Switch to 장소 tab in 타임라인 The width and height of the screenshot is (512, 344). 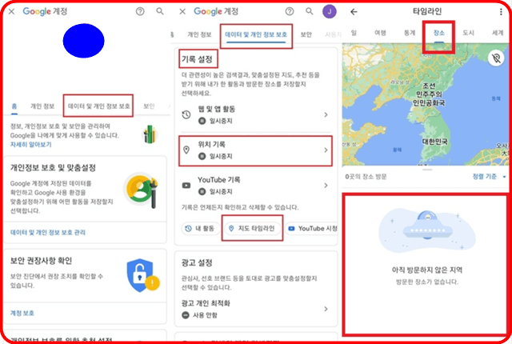coord(439,33)
